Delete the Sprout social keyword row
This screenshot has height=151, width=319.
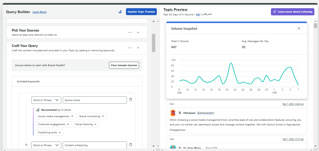(x=131, y=100)
